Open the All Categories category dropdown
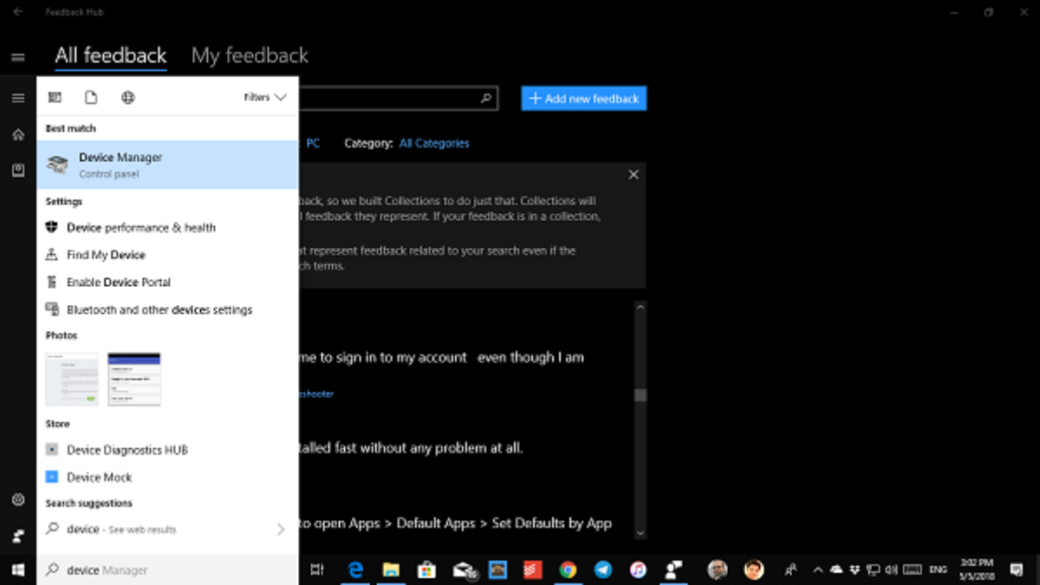Viewport: 1040px width, 585px height. pyautogui.click(x=434, y=143)
